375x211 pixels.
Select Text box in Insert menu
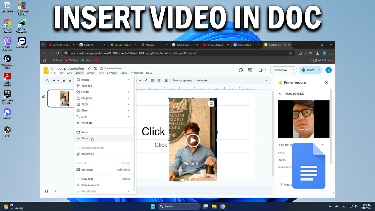104,86
